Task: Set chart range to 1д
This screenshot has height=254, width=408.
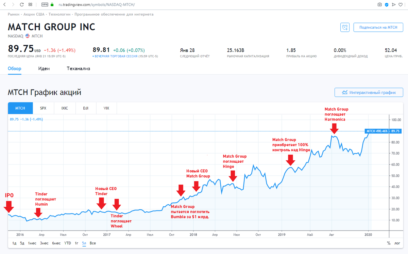Action: click(x=14, y=243)
